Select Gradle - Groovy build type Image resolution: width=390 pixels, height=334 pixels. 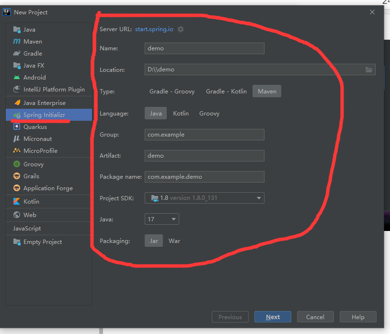pyautogui.click(x=172, y=91)
